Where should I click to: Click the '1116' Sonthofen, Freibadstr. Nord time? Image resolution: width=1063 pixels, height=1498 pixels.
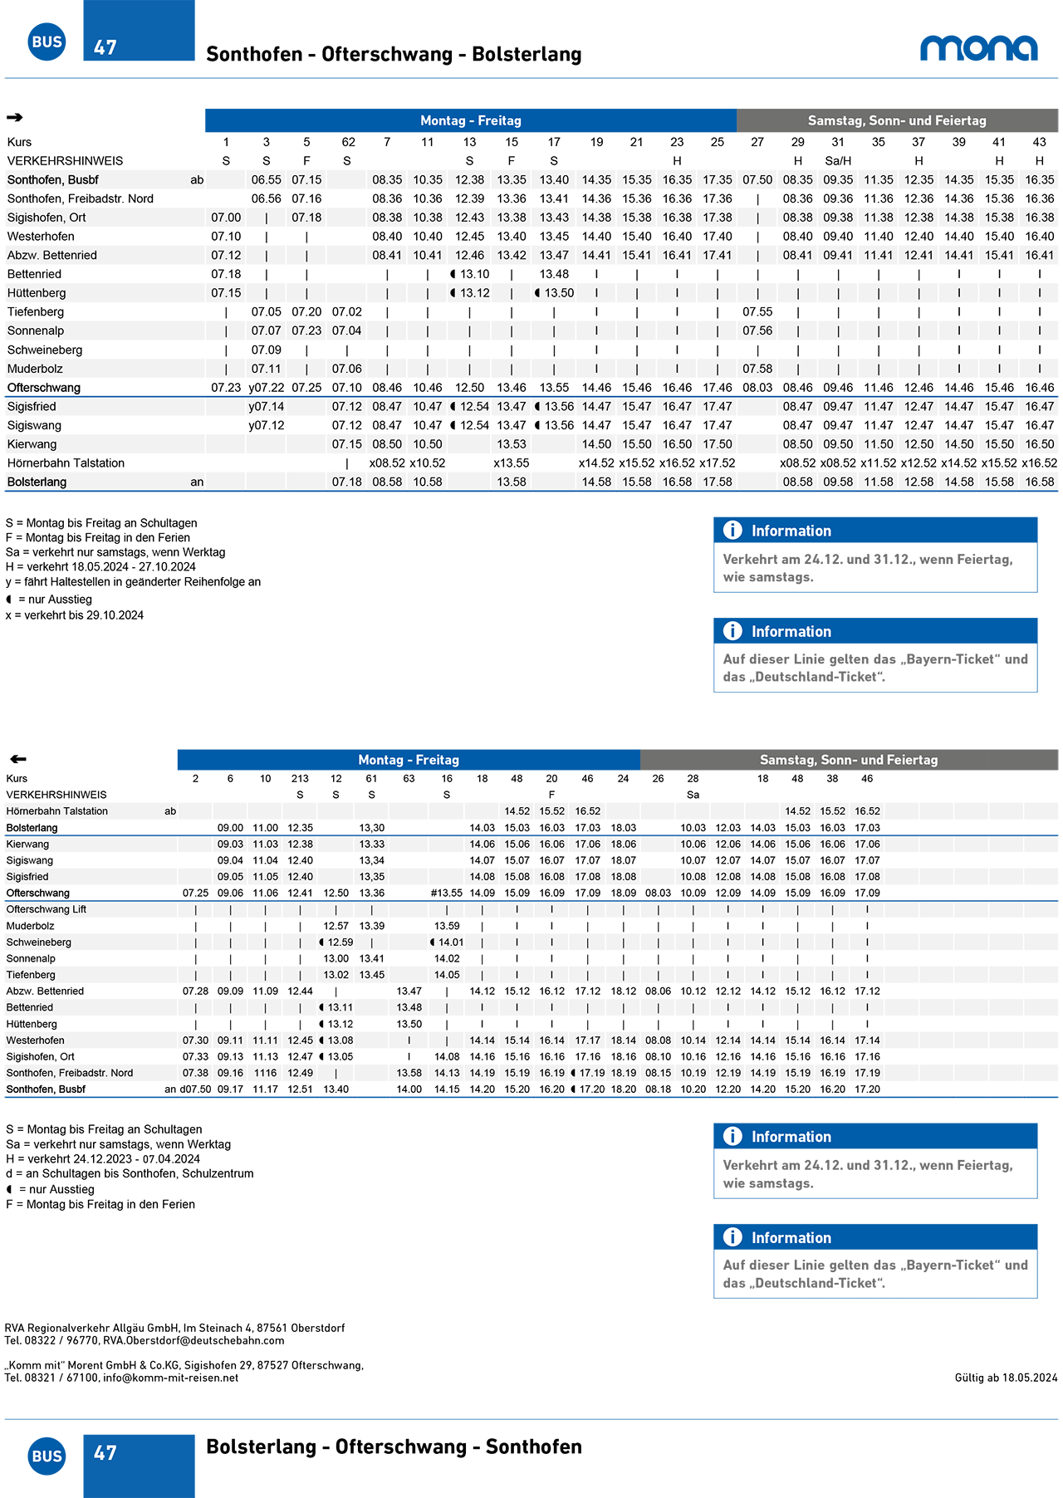(x=266, y=1073)
